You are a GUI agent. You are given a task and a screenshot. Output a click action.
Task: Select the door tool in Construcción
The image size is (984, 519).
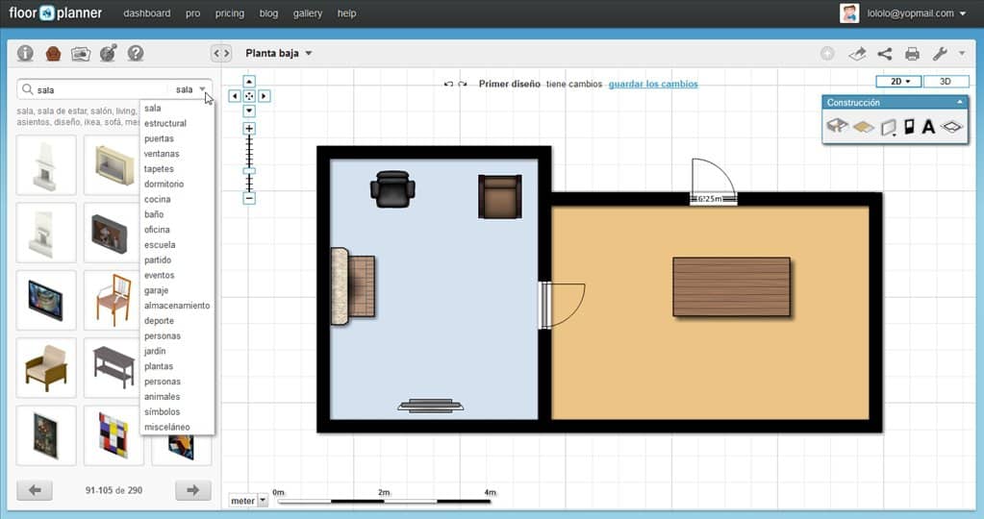click(909, 127)
